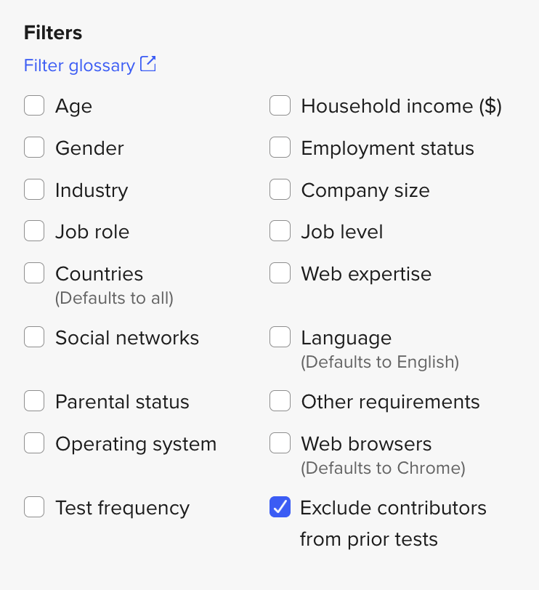Tick the Test frequency checkbox
539x590 pixels.
pyautogui.click(x=34, y=508)
